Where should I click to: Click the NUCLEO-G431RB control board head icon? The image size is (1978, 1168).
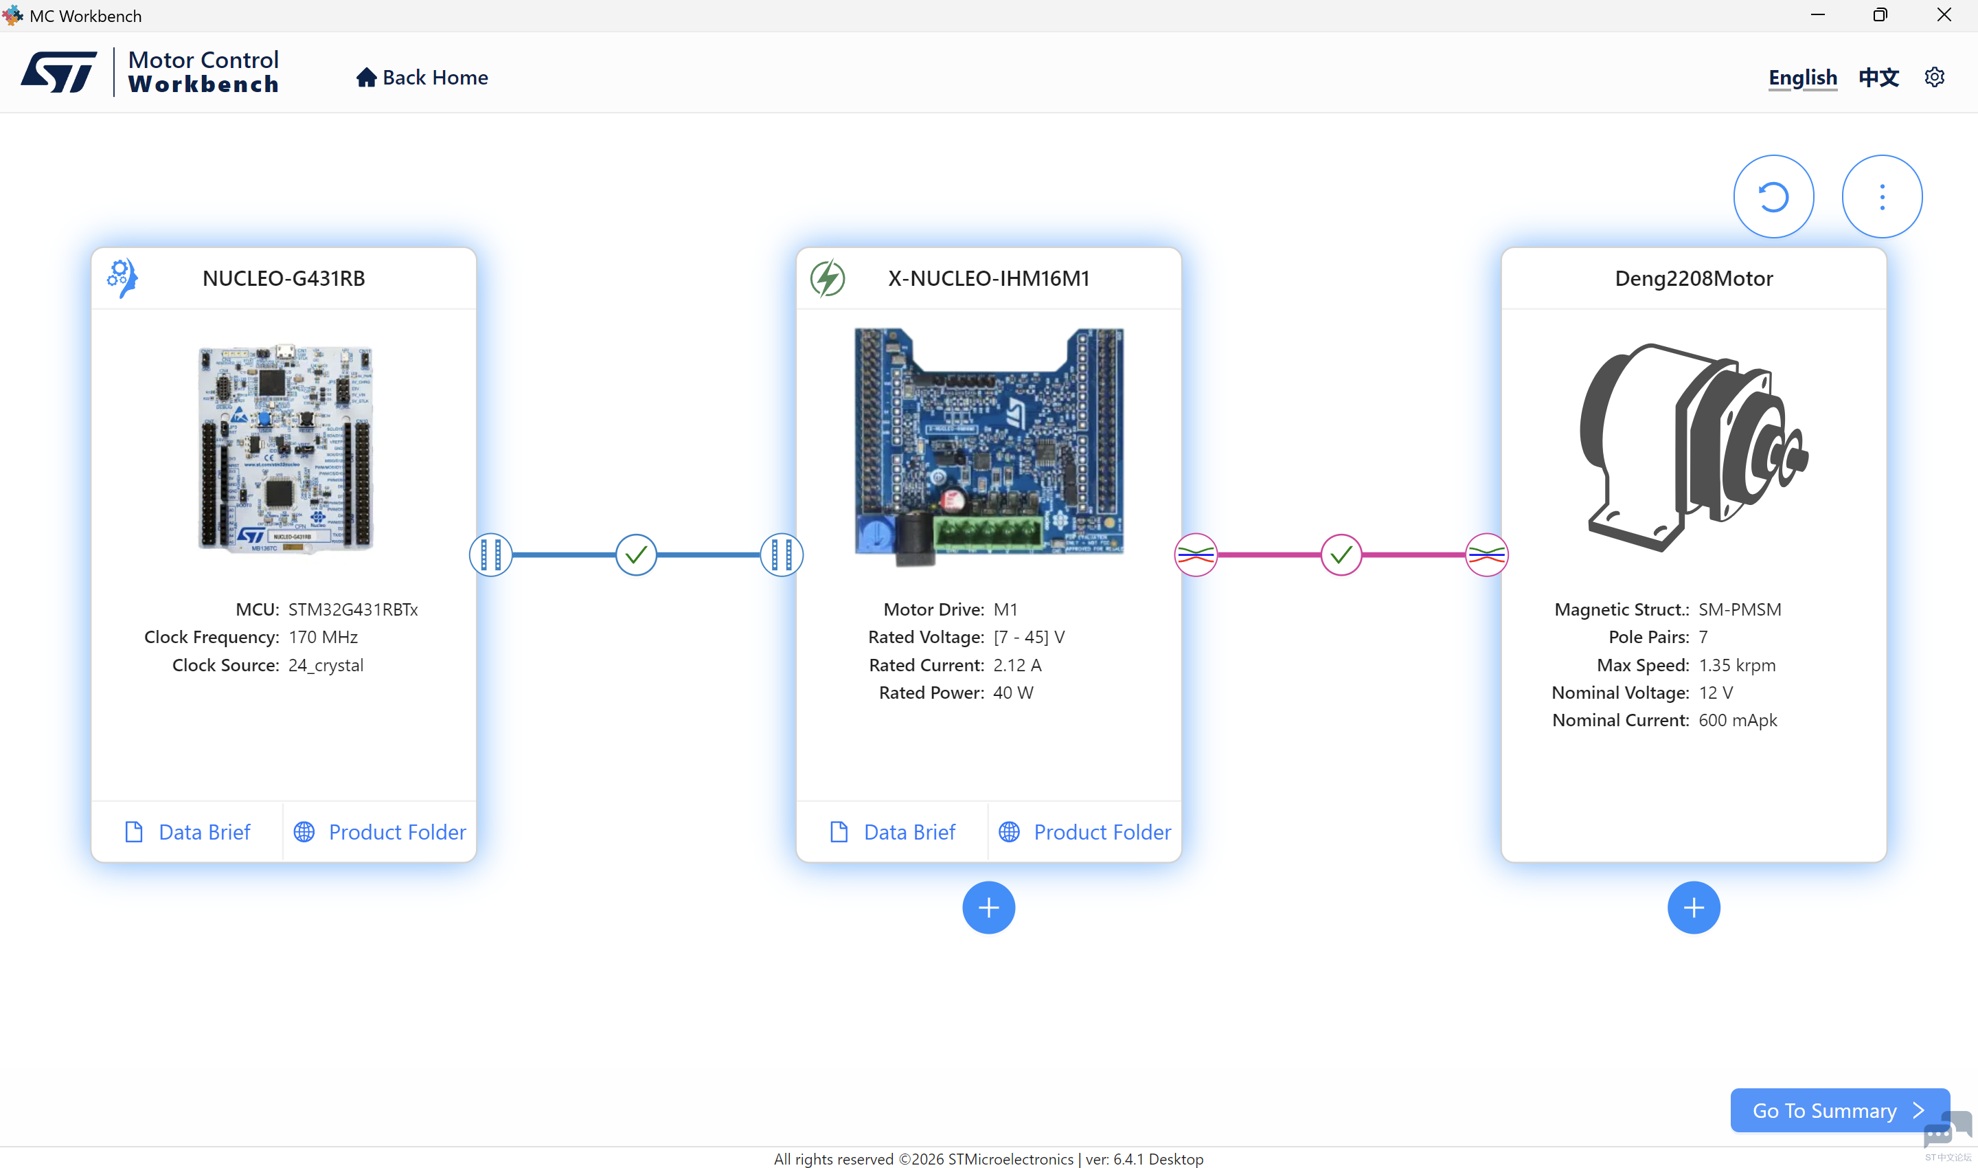122,279
